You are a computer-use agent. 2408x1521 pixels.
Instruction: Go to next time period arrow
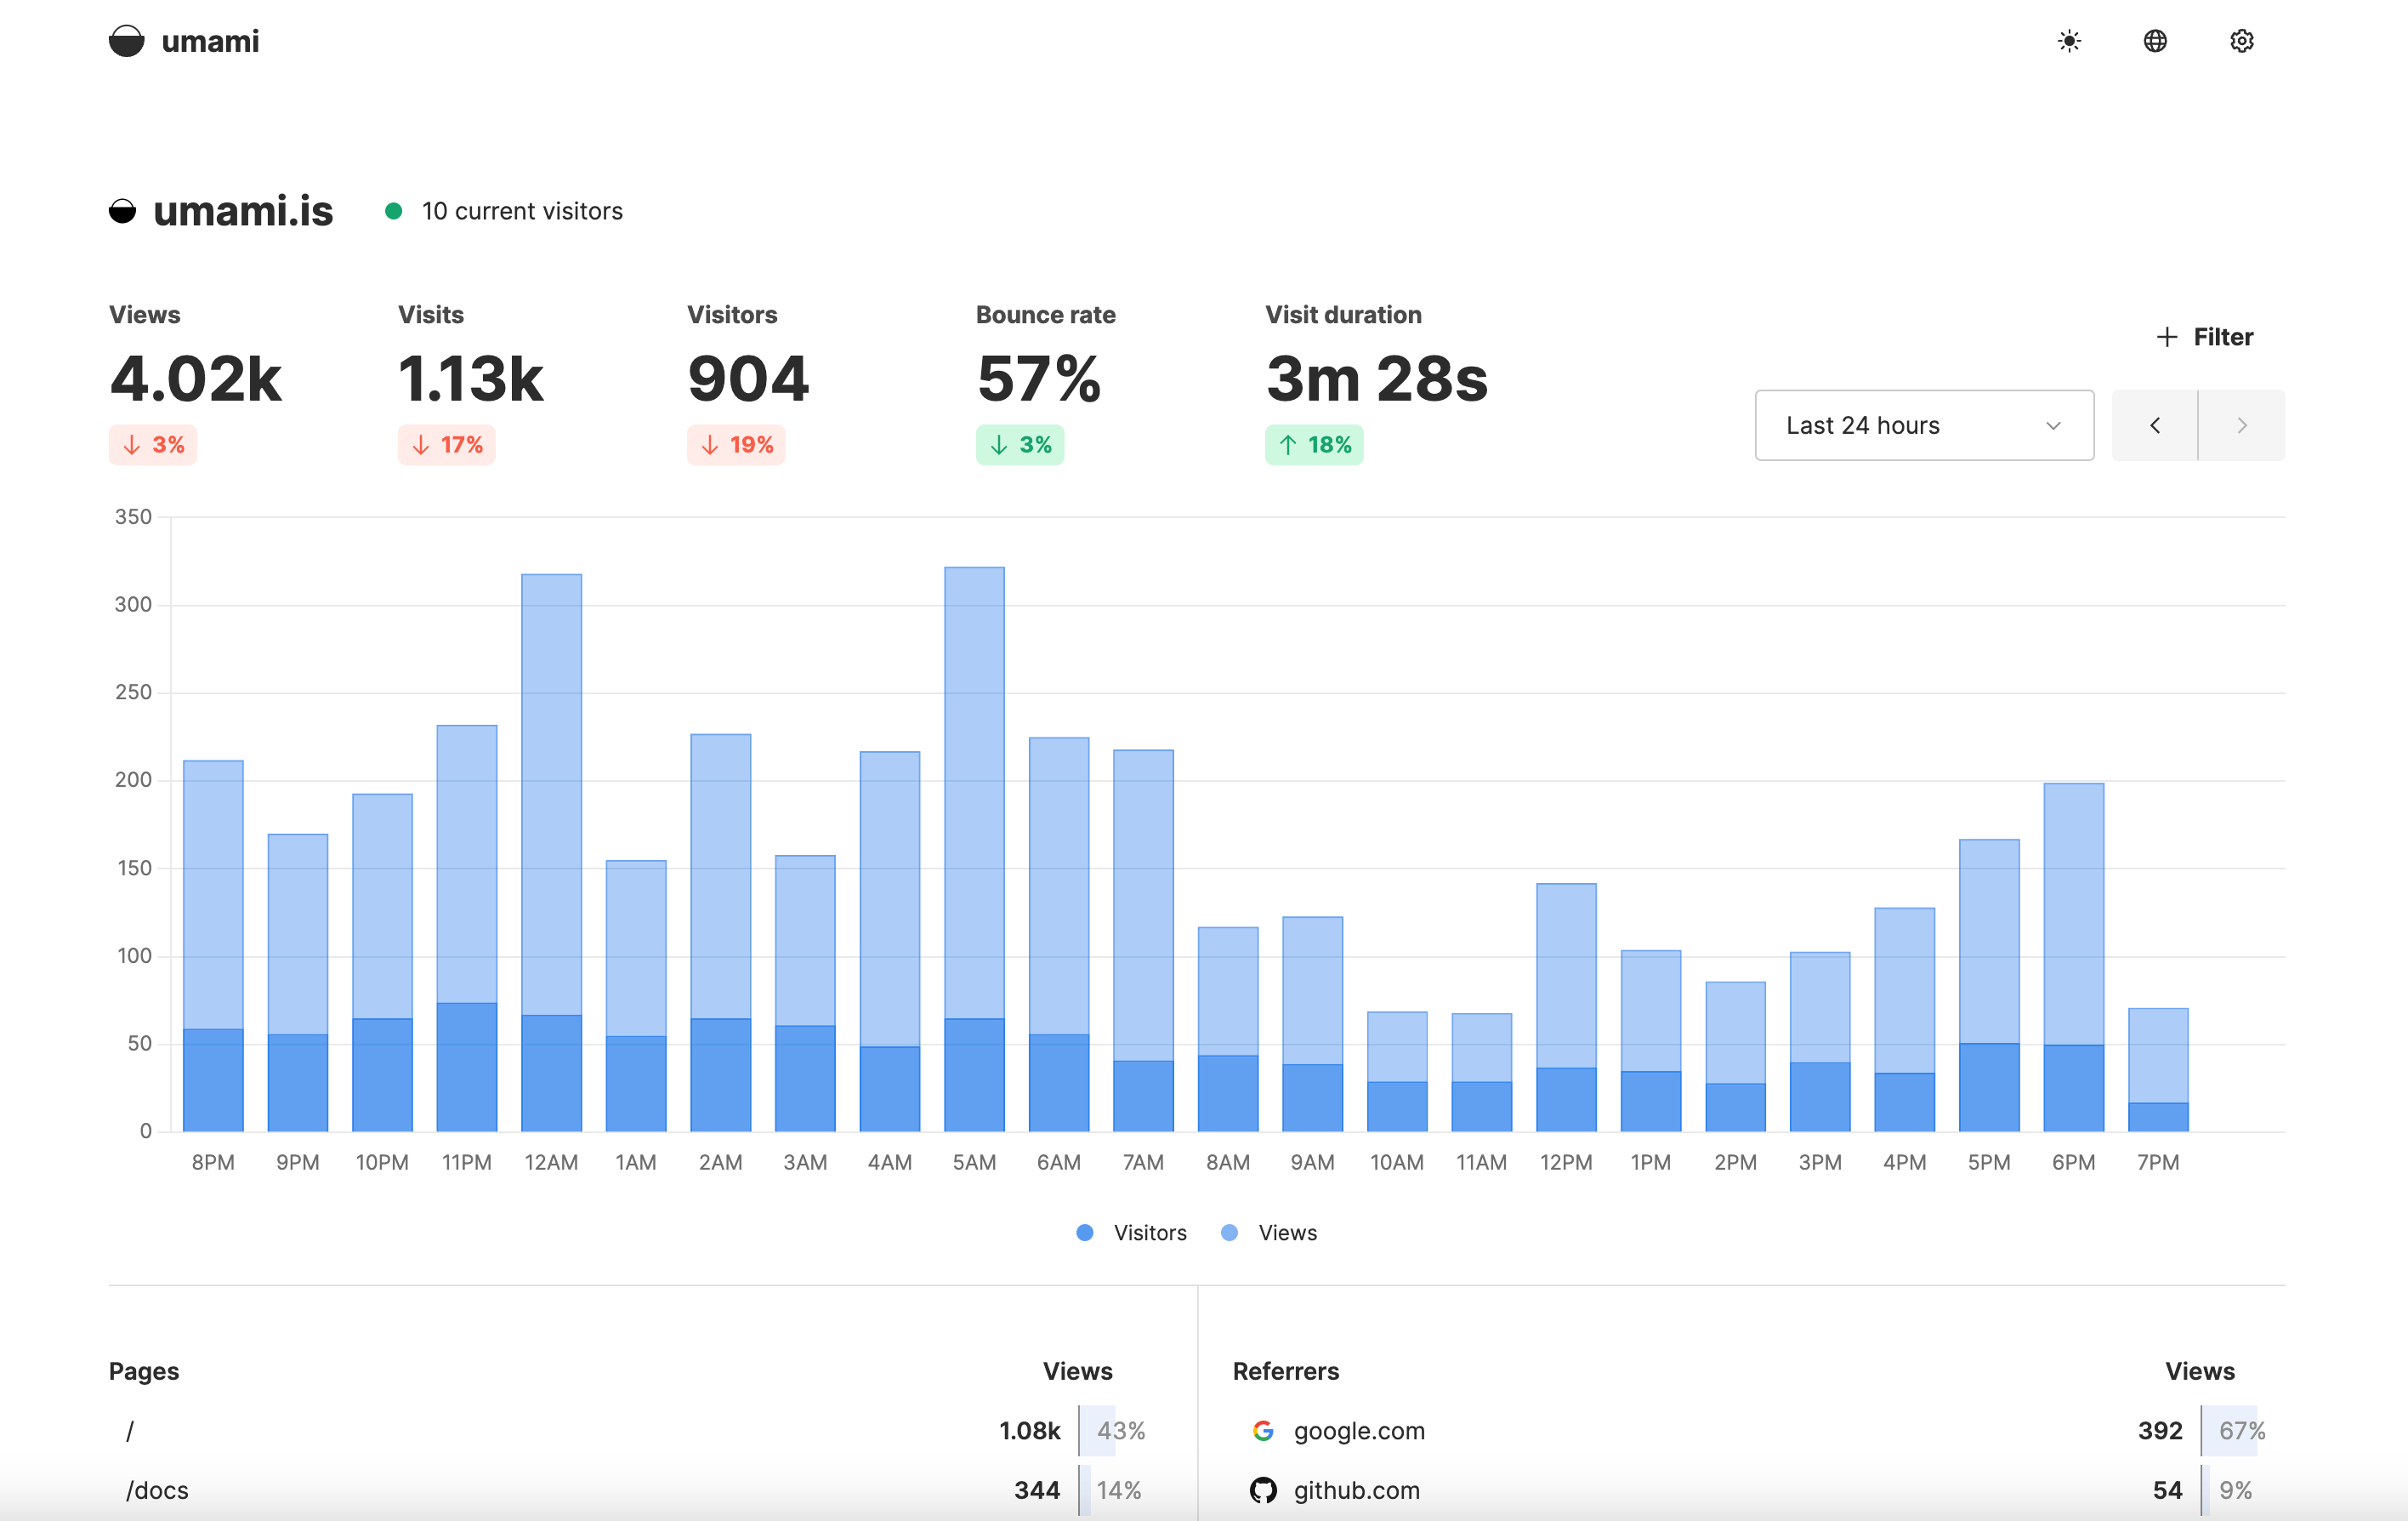(2242, 425)
